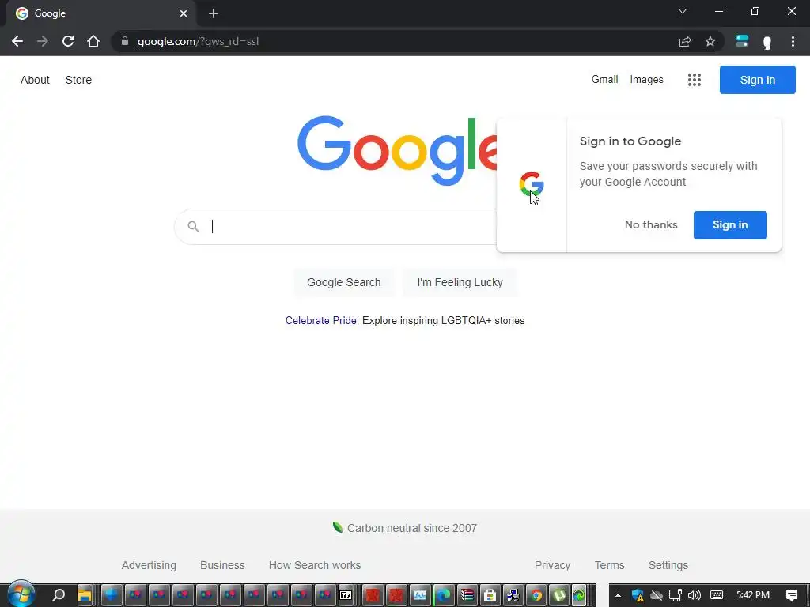Open the Windows Start menu
The height and width of the screenshot is (607, 810).
pyautogui.click(x=21, y=594)
